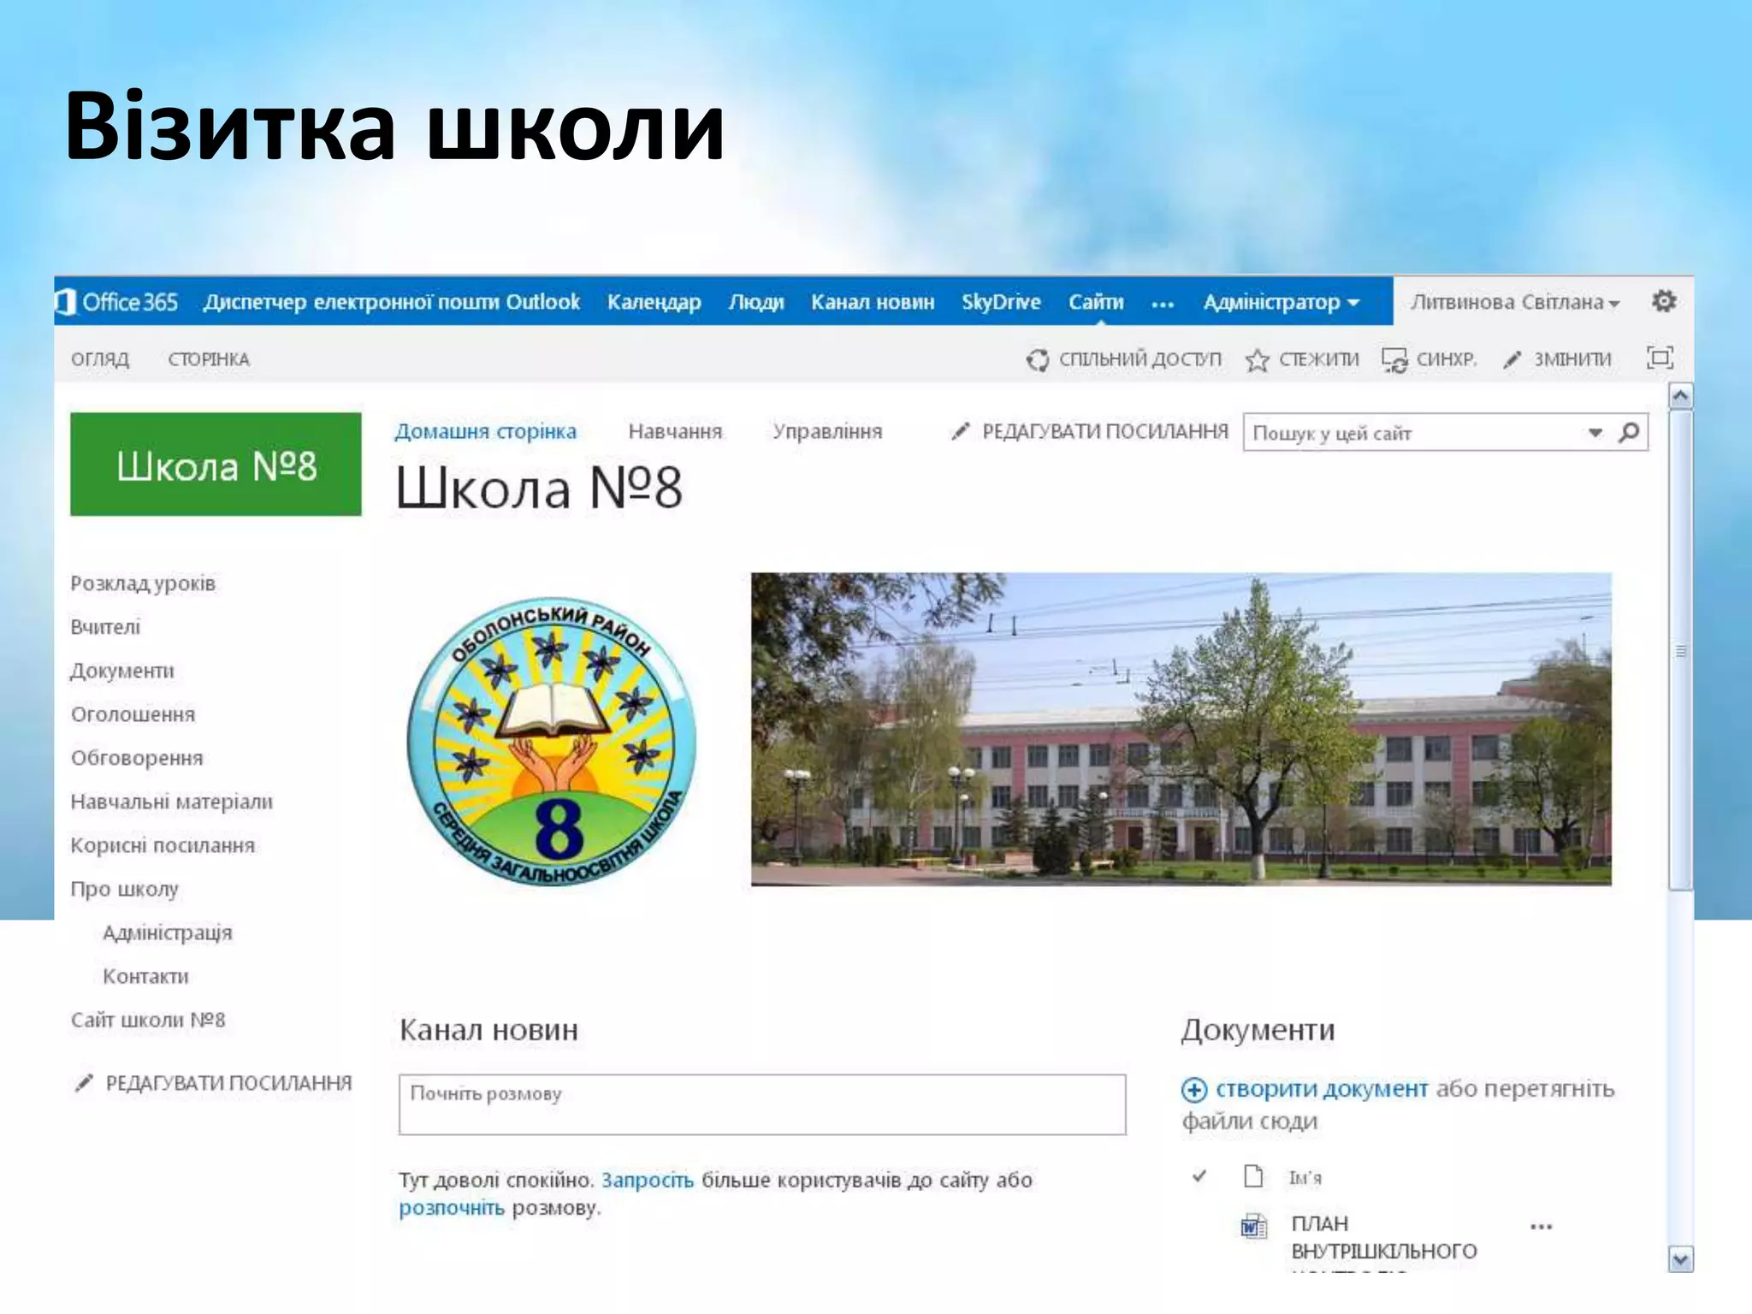Click the Почніть розмову text box

point(762,1104)
